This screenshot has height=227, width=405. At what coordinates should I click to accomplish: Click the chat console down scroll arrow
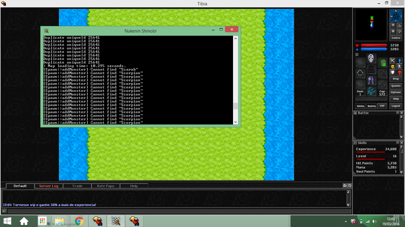click(x=348, y=205)
